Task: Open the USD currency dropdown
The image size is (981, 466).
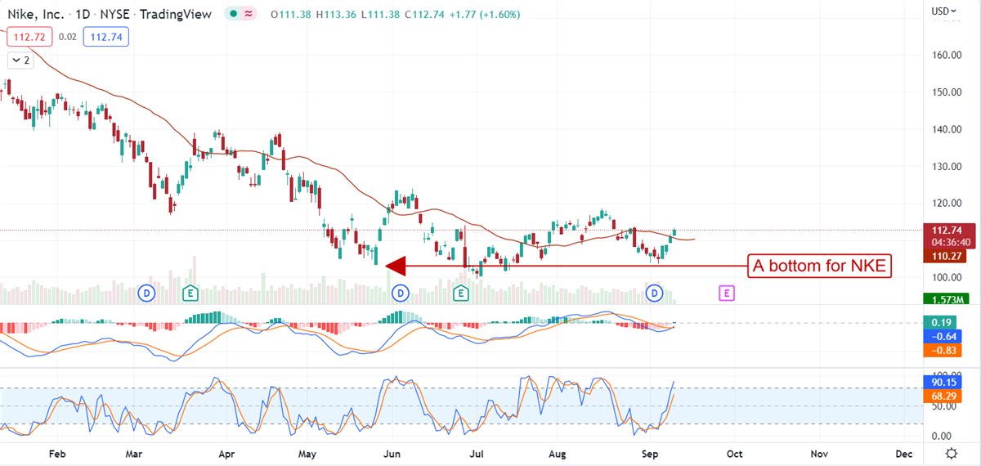Action: pos(943,11)
